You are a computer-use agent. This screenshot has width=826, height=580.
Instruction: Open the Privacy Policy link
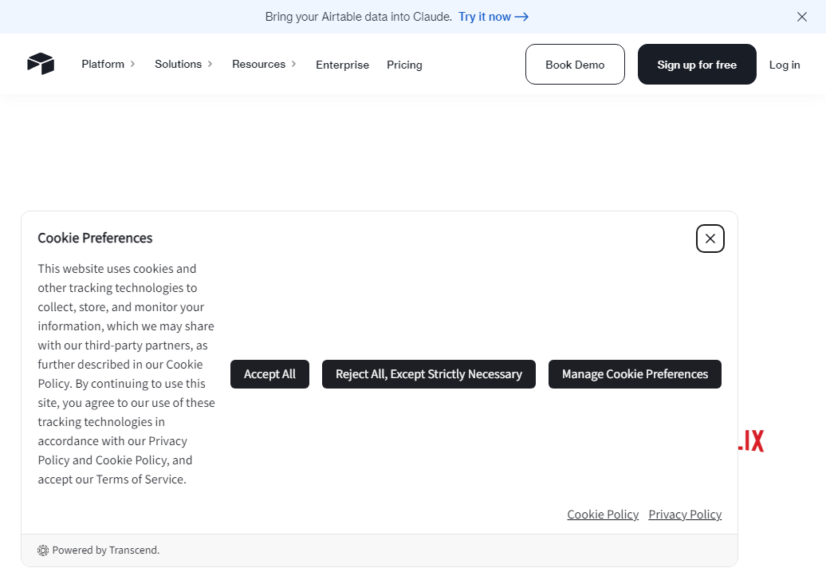click(685, 515)
